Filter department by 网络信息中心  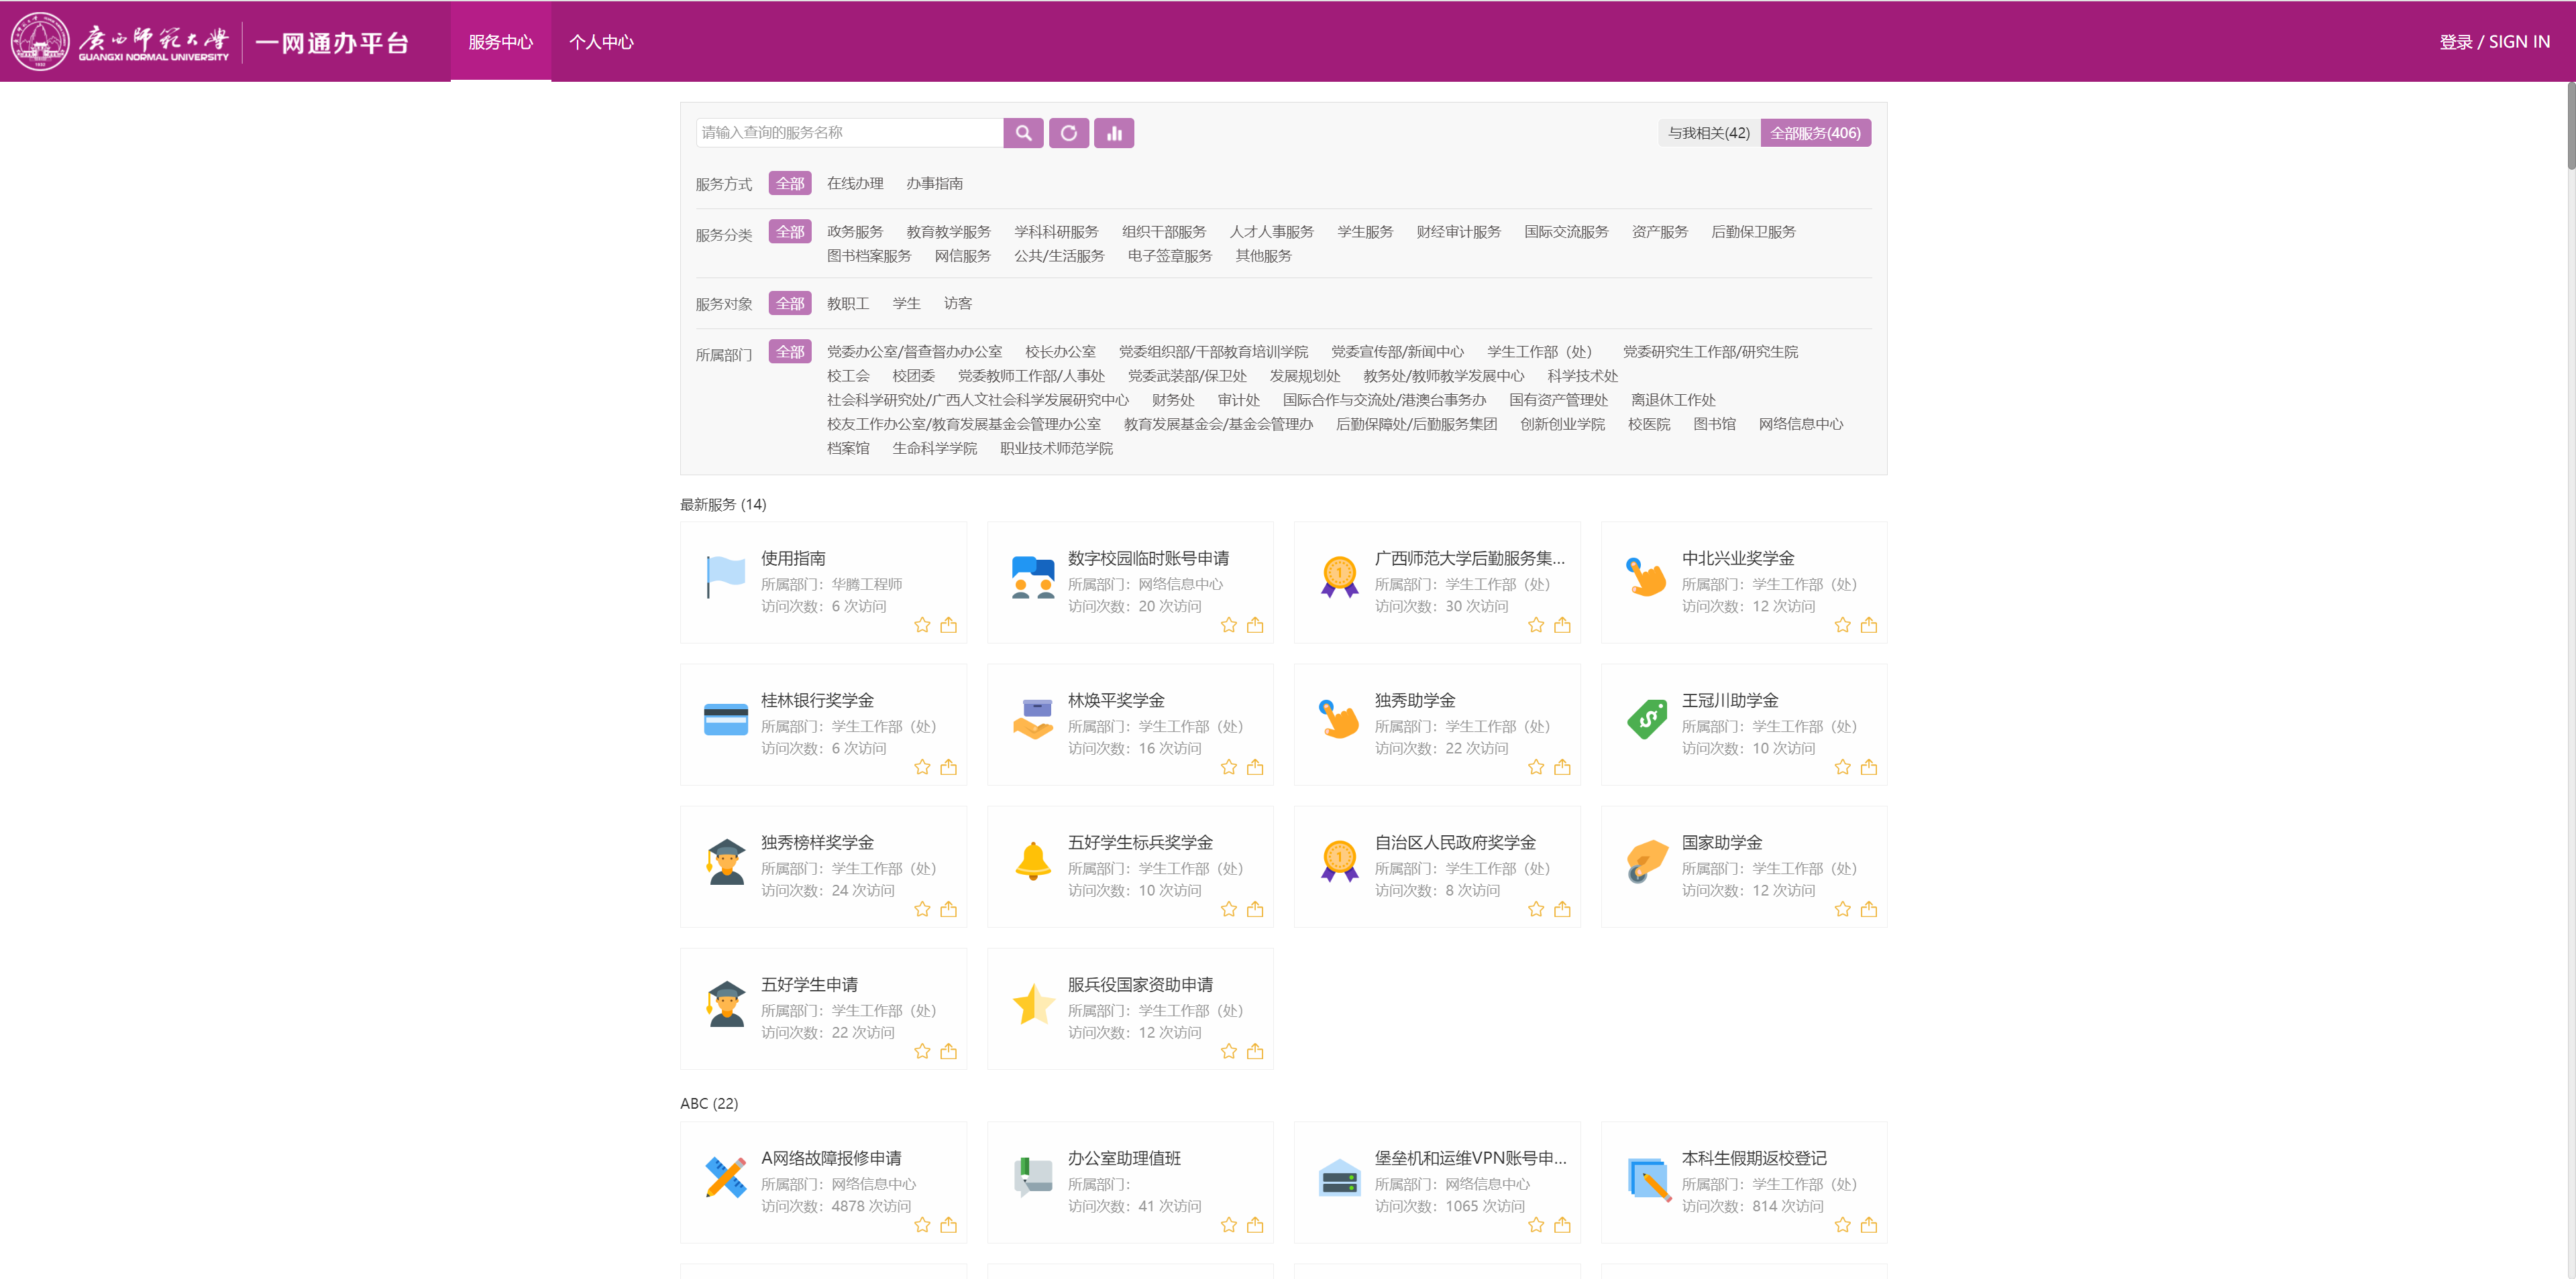(1800, 425)
